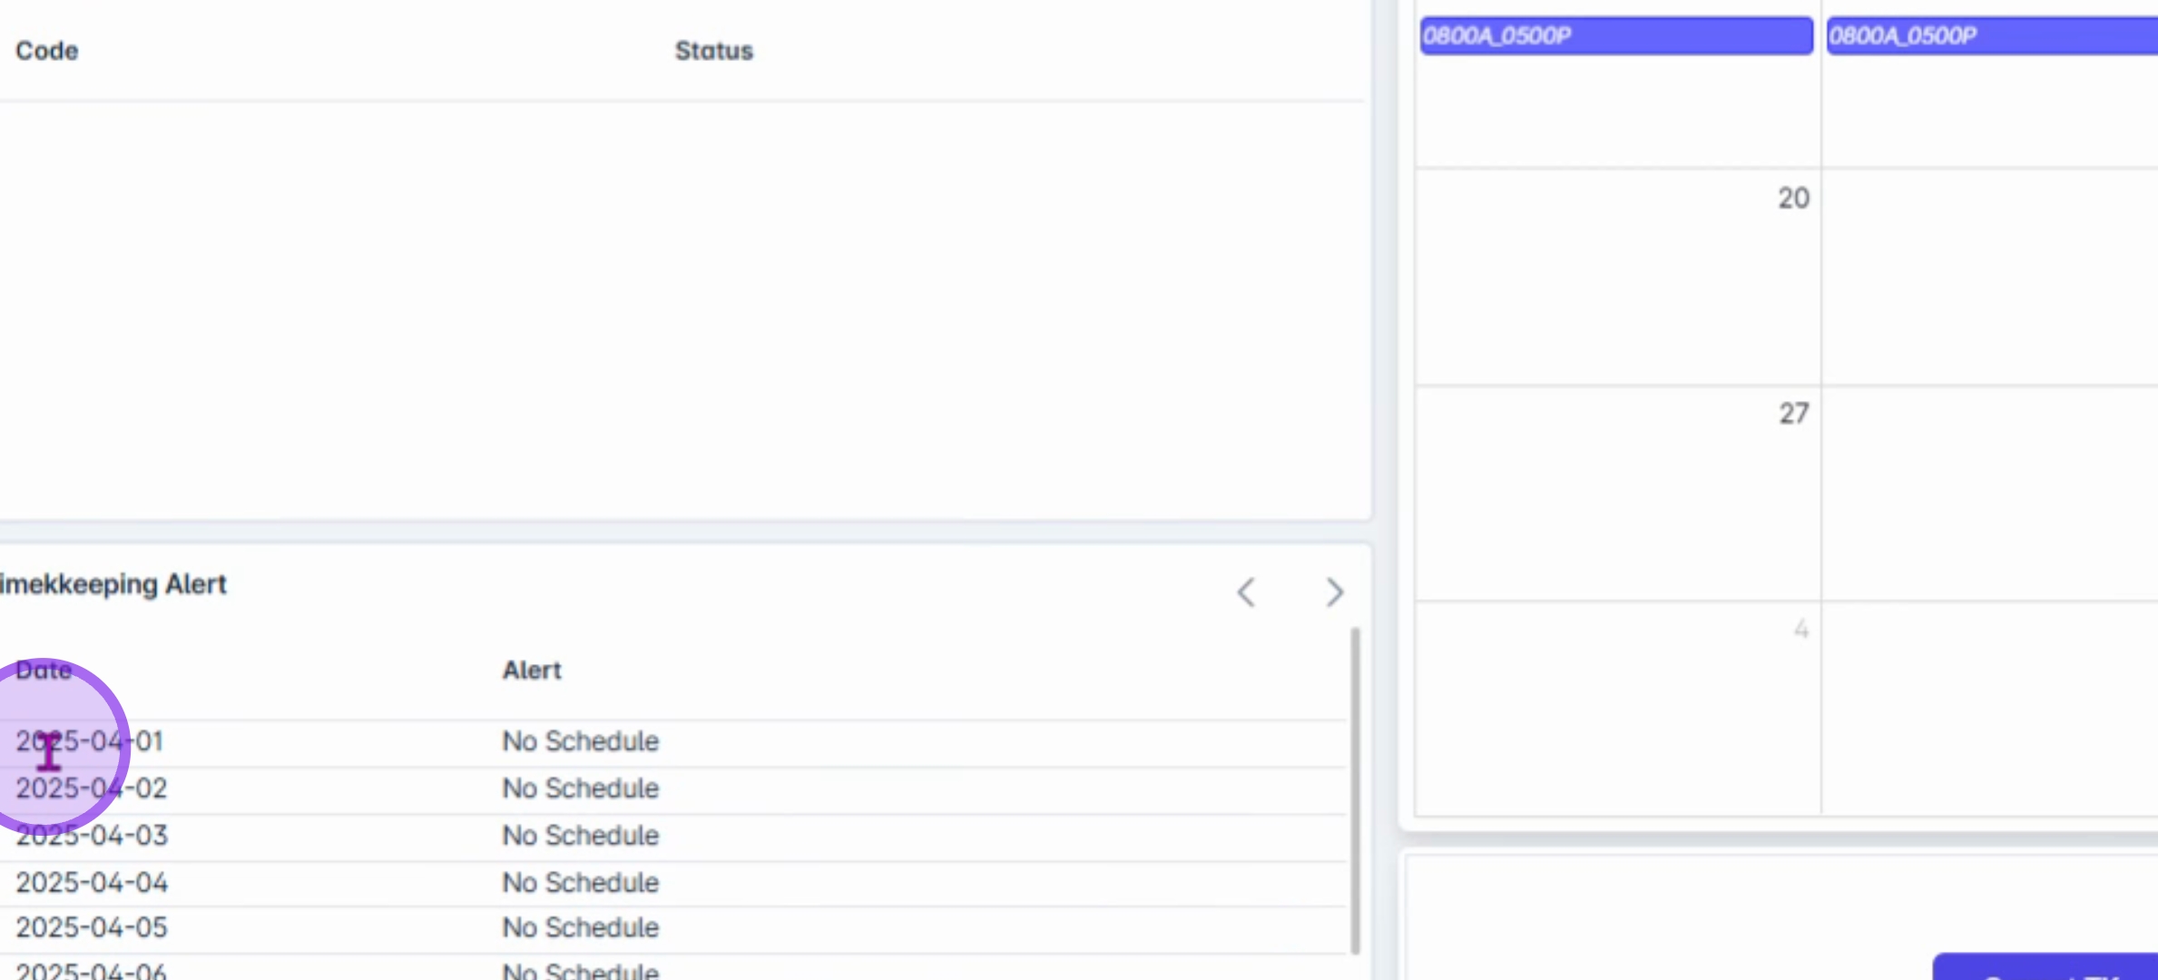Select the 2025-04-04 alert row
2158x980 pixels.
coord(92,883)
